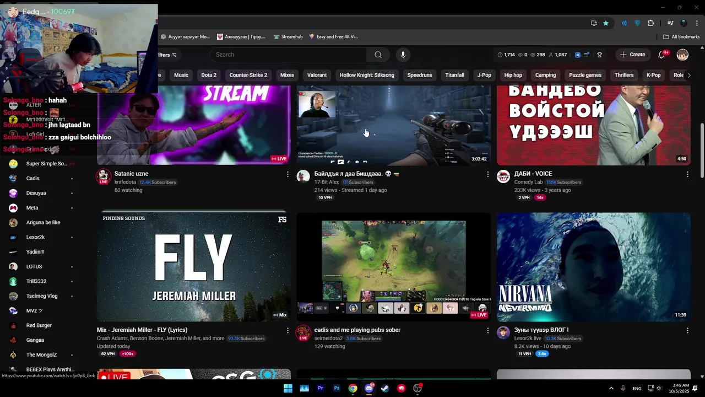Open Desuyaa subscription in sidebar
This screenshot has width=705, height=397.
(41, 193)
